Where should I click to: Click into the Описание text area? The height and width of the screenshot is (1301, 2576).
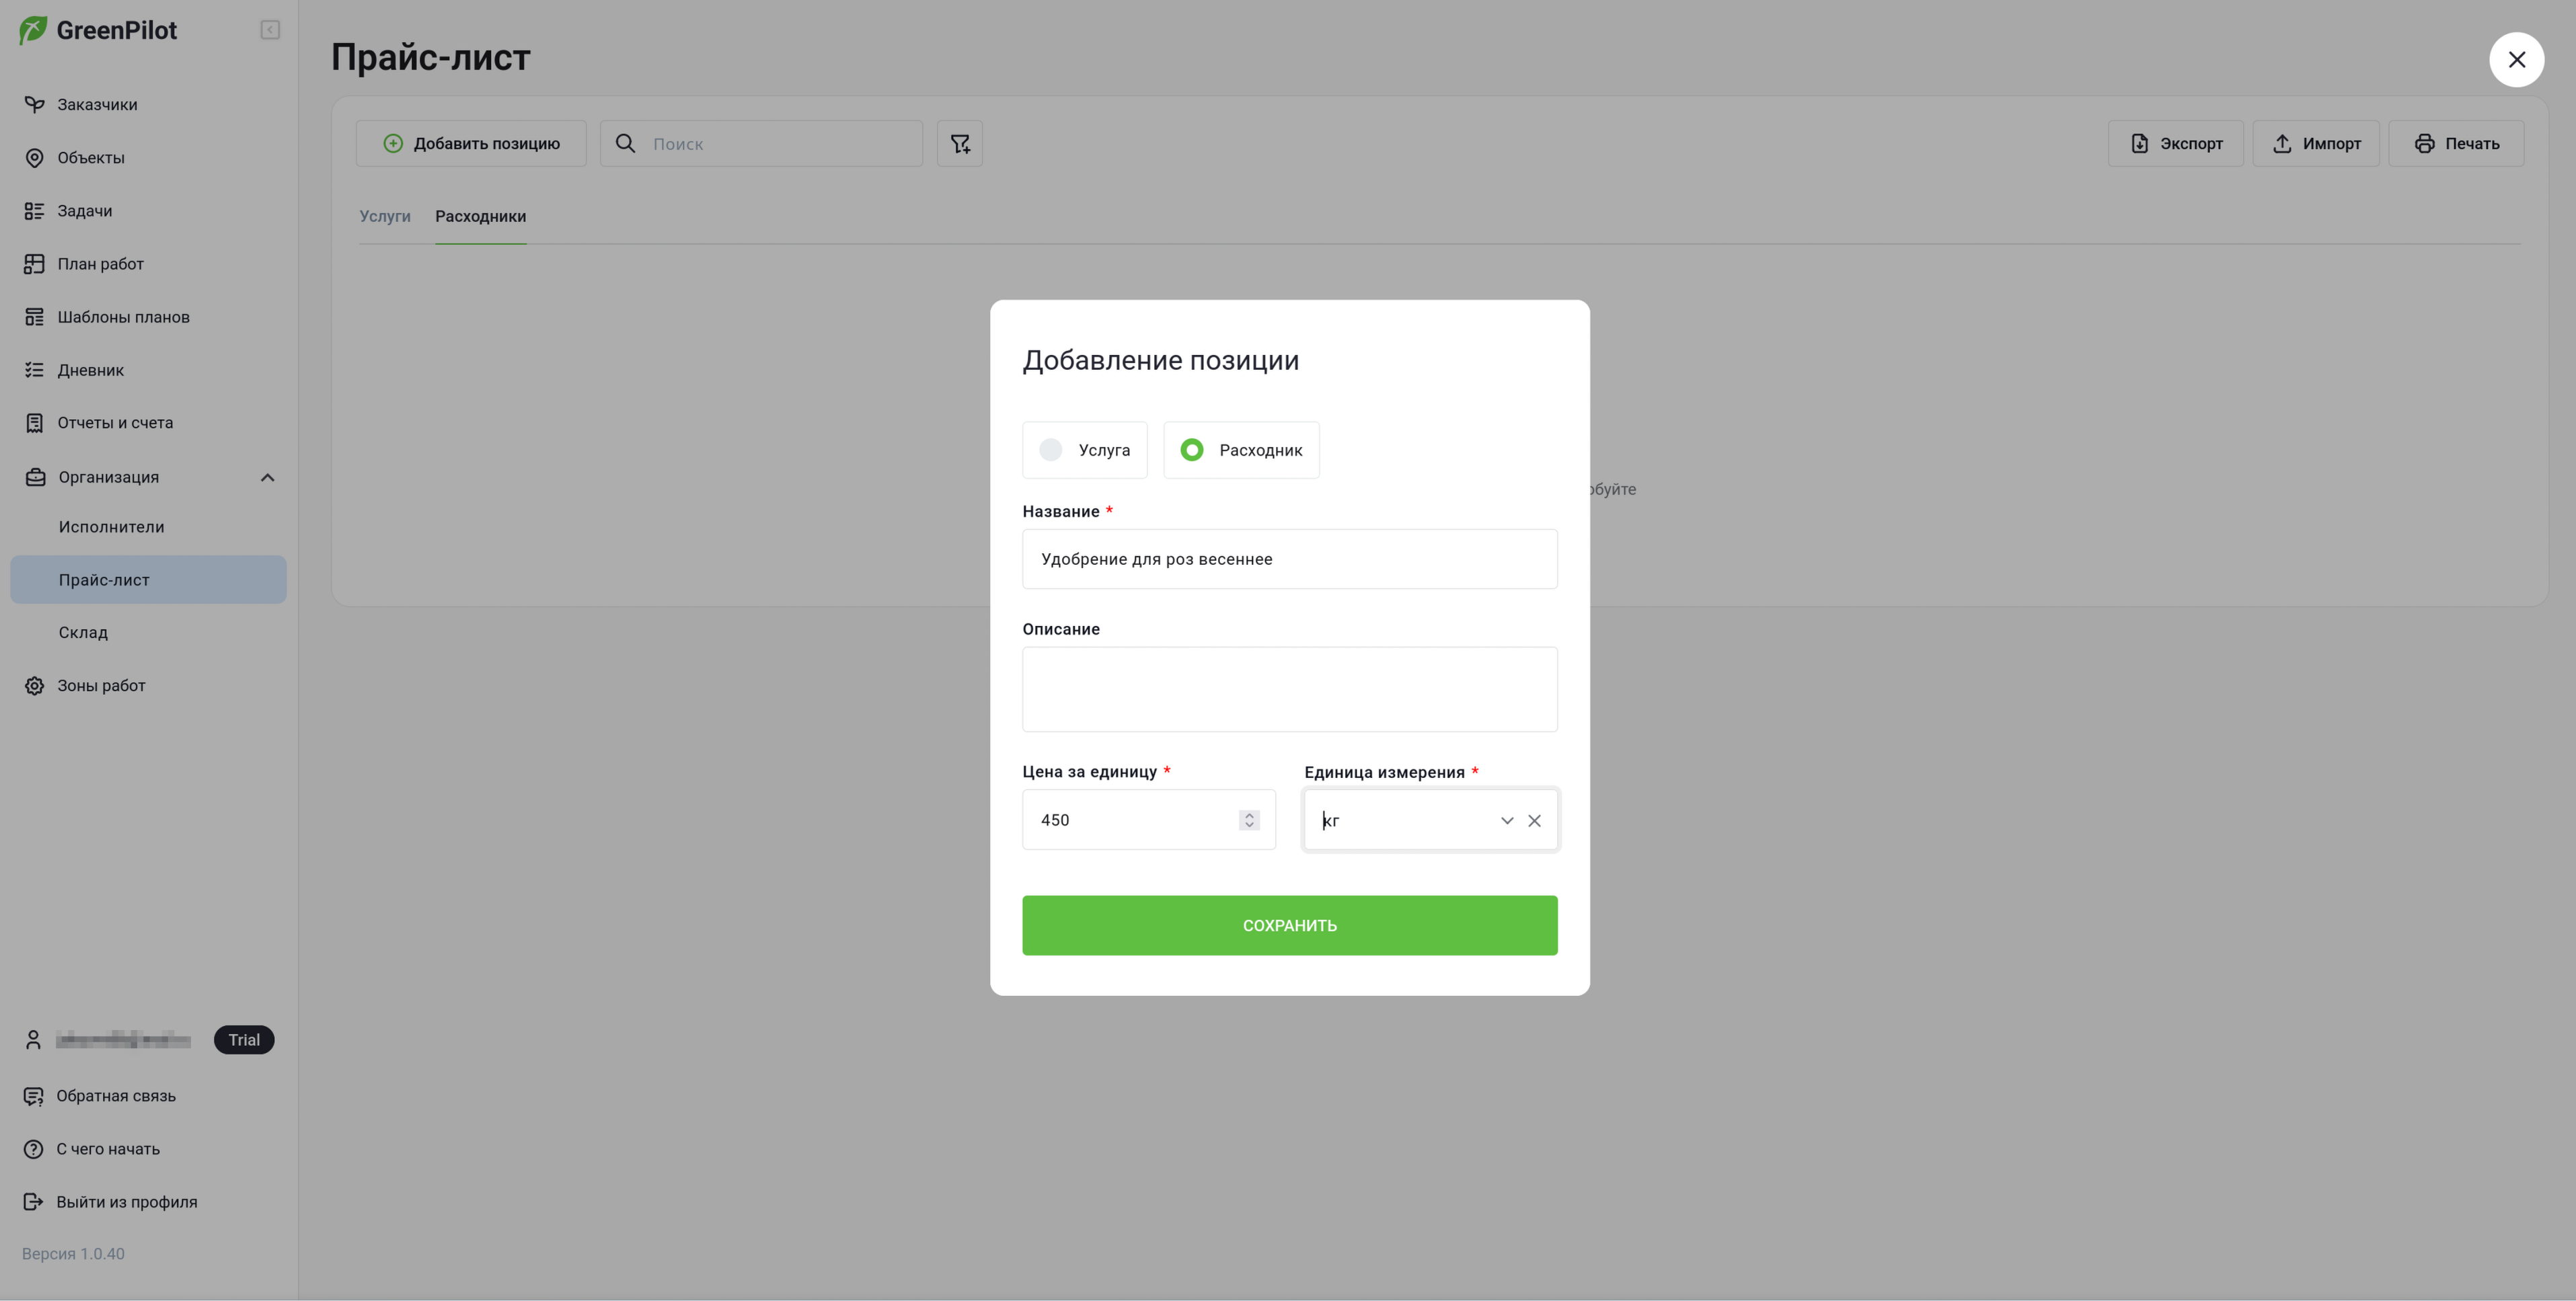pos(1289,689)
